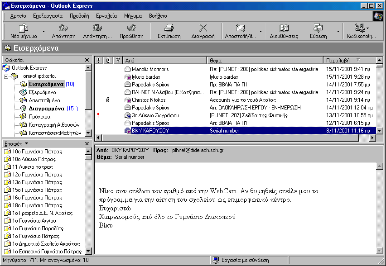The image size is (386, 266).
Task: Click the attachment paperclip on Christos Ntokos message
Action: tap(108, 100)
